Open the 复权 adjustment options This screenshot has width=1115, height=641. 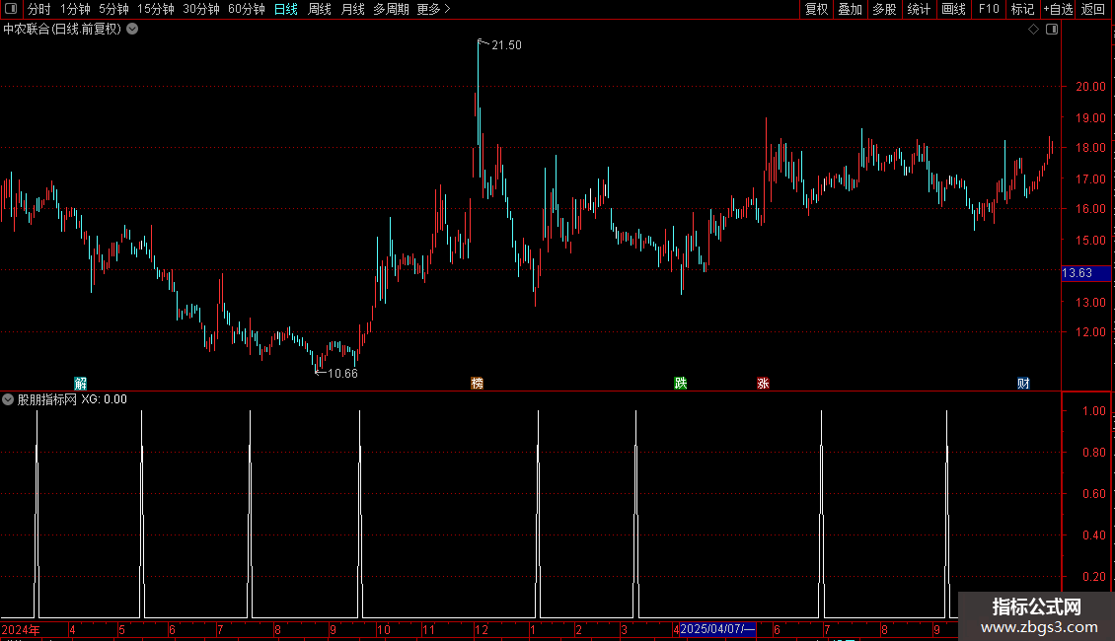[x=816, y=9]
